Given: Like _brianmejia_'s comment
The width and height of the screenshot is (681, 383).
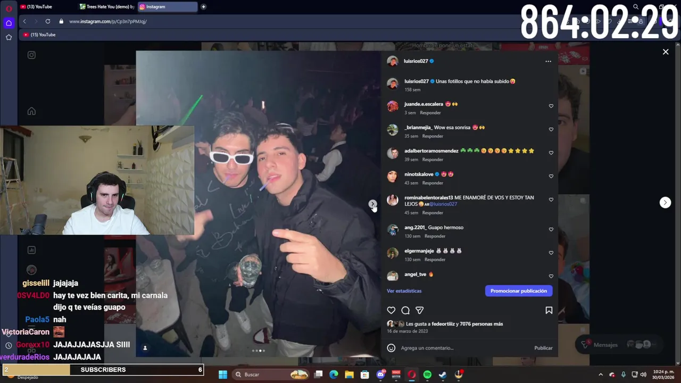Looking at the screenshot, I should tap(551, 129).
